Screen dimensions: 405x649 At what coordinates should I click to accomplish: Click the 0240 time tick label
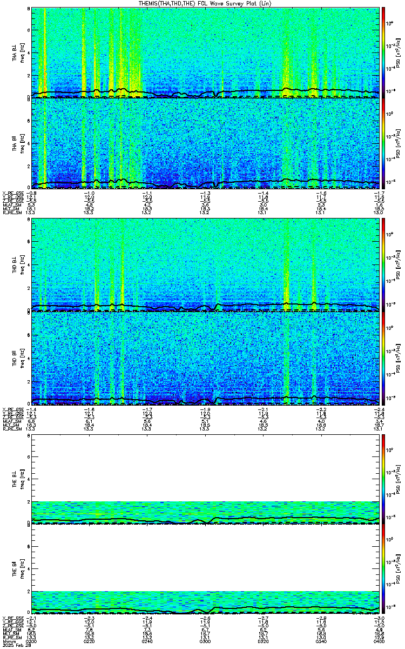(x=147, y=641)
